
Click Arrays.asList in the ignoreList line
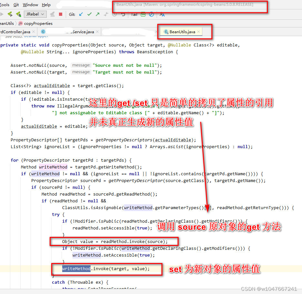(166, 147)
